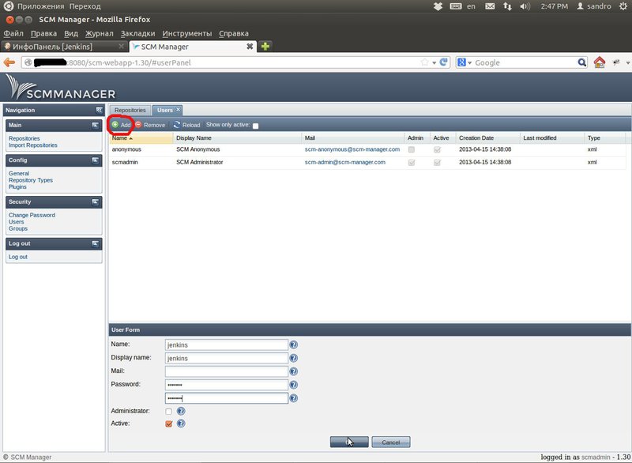Open the Закладки menu

point(137,33)
